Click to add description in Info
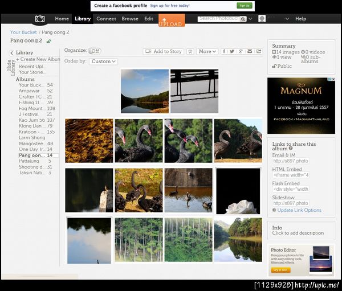The image size is (342, 291). (x=298, y=233)
